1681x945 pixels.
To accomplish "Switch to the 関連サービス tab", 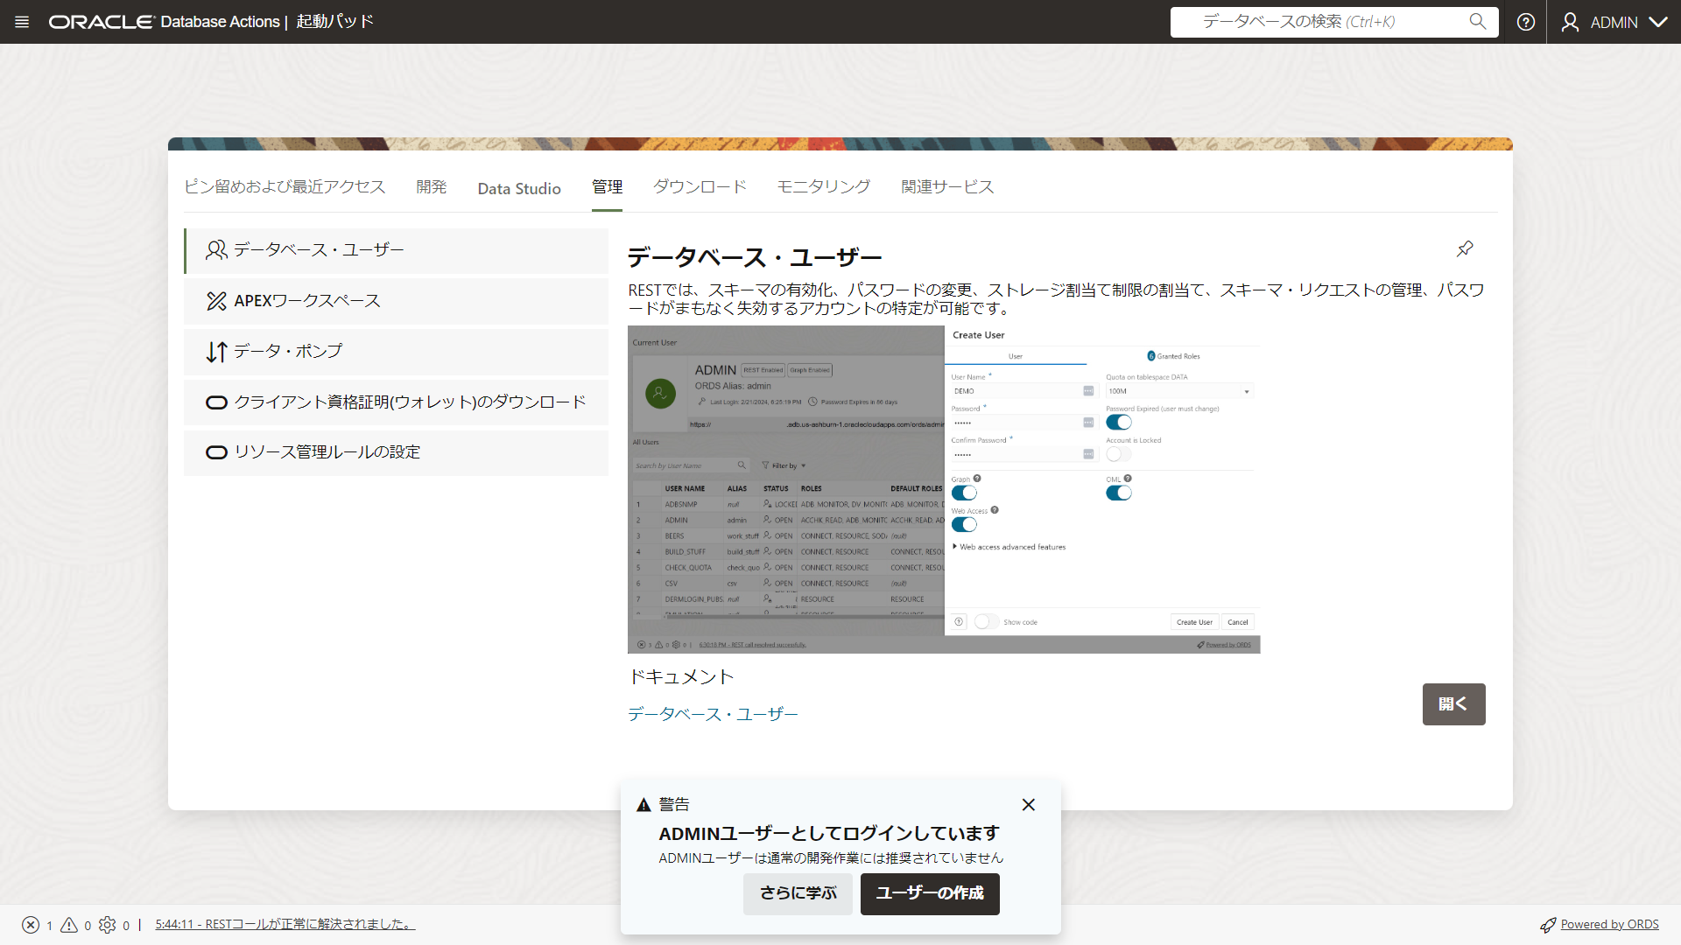I will pyautogui.click(x=947, y=187).
